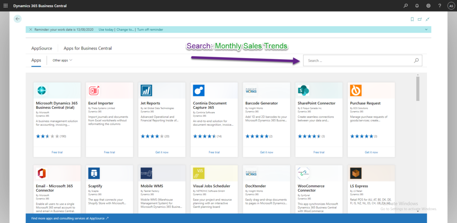Click Free trial under Excel Importer
457x223 pixels.
[x=109, y=152]
